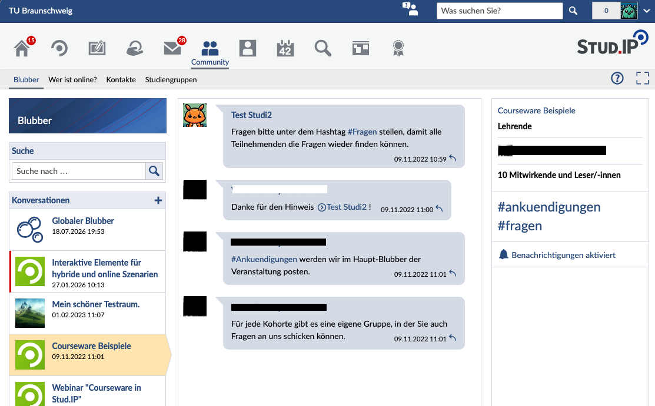Open 'Mein schöner Testraum.' conversation
The image size is (655, 406).
pyautogui.click(x=87, y=313)
